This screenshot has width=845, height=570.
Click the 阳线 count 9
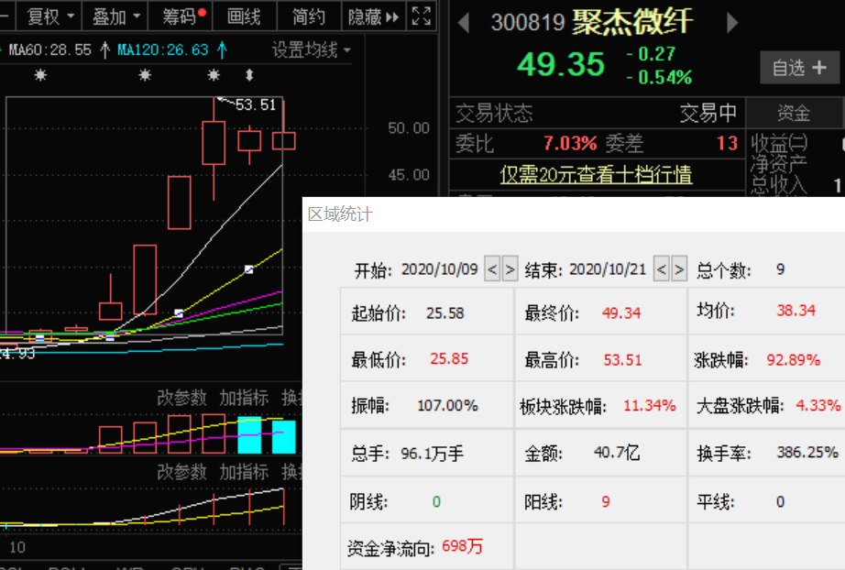tap(606, 501)
